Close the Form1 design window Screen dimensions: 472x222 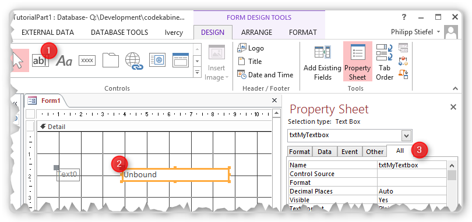click(274, 101)
